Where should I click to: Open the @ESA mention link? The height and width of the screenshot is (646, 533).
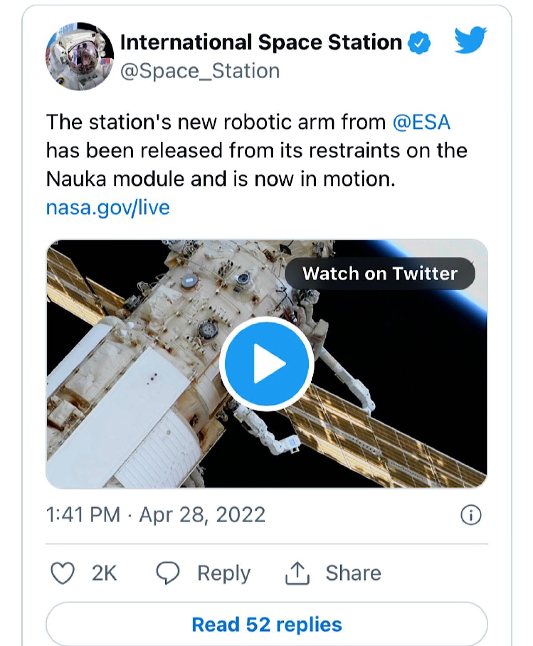[422, 122]
